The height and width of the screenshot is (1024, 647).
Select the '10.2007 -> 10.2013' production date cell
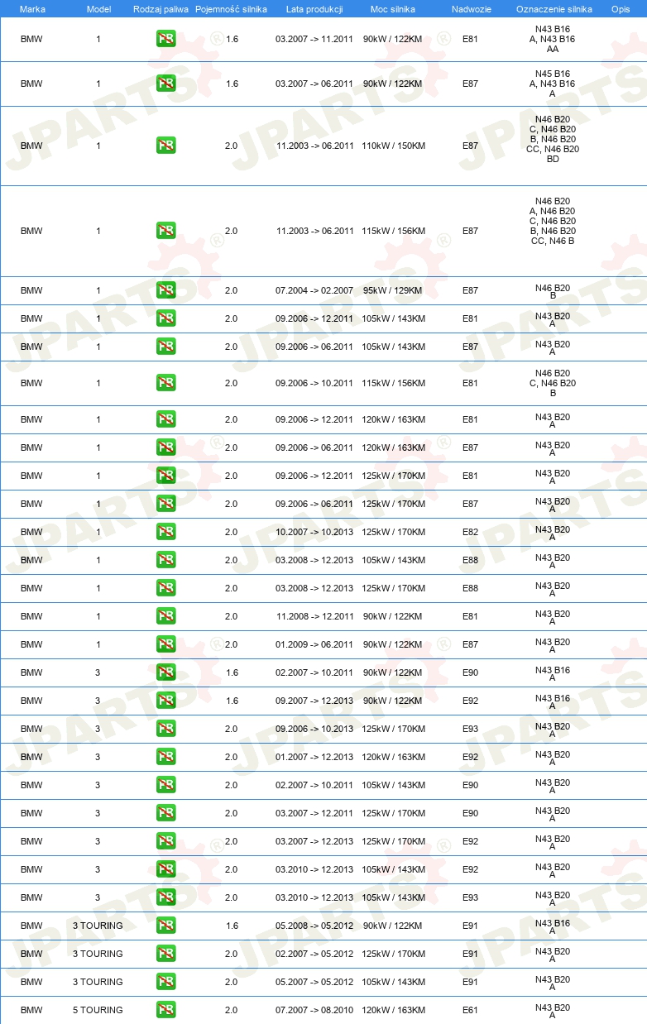point(314,532)
